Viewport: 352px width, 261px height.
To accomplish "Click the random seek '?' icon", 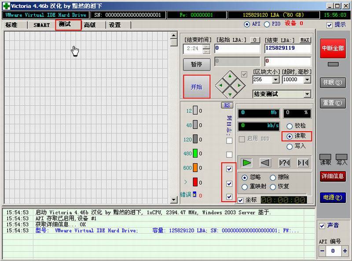I will [284, 162].
